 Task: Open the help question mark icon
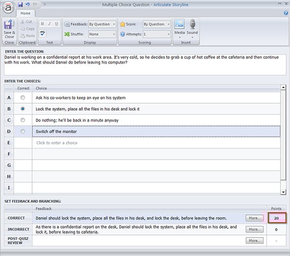(x=286, y=13)
